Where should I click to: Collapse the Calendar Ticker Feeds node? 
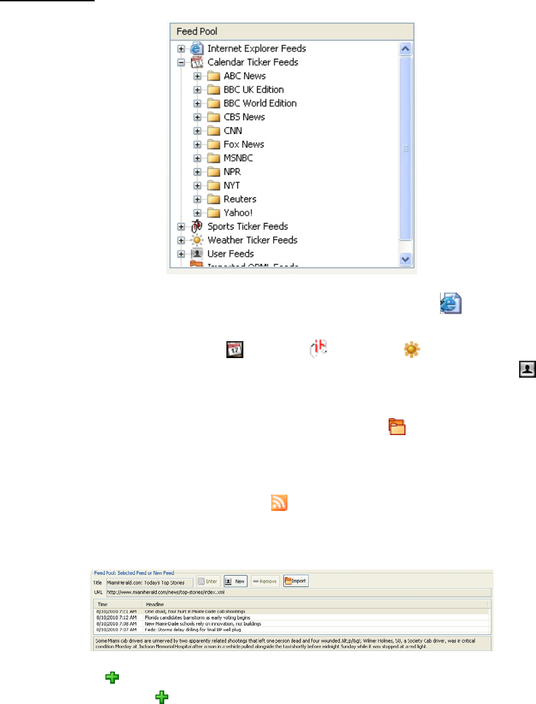pos(181,62)
